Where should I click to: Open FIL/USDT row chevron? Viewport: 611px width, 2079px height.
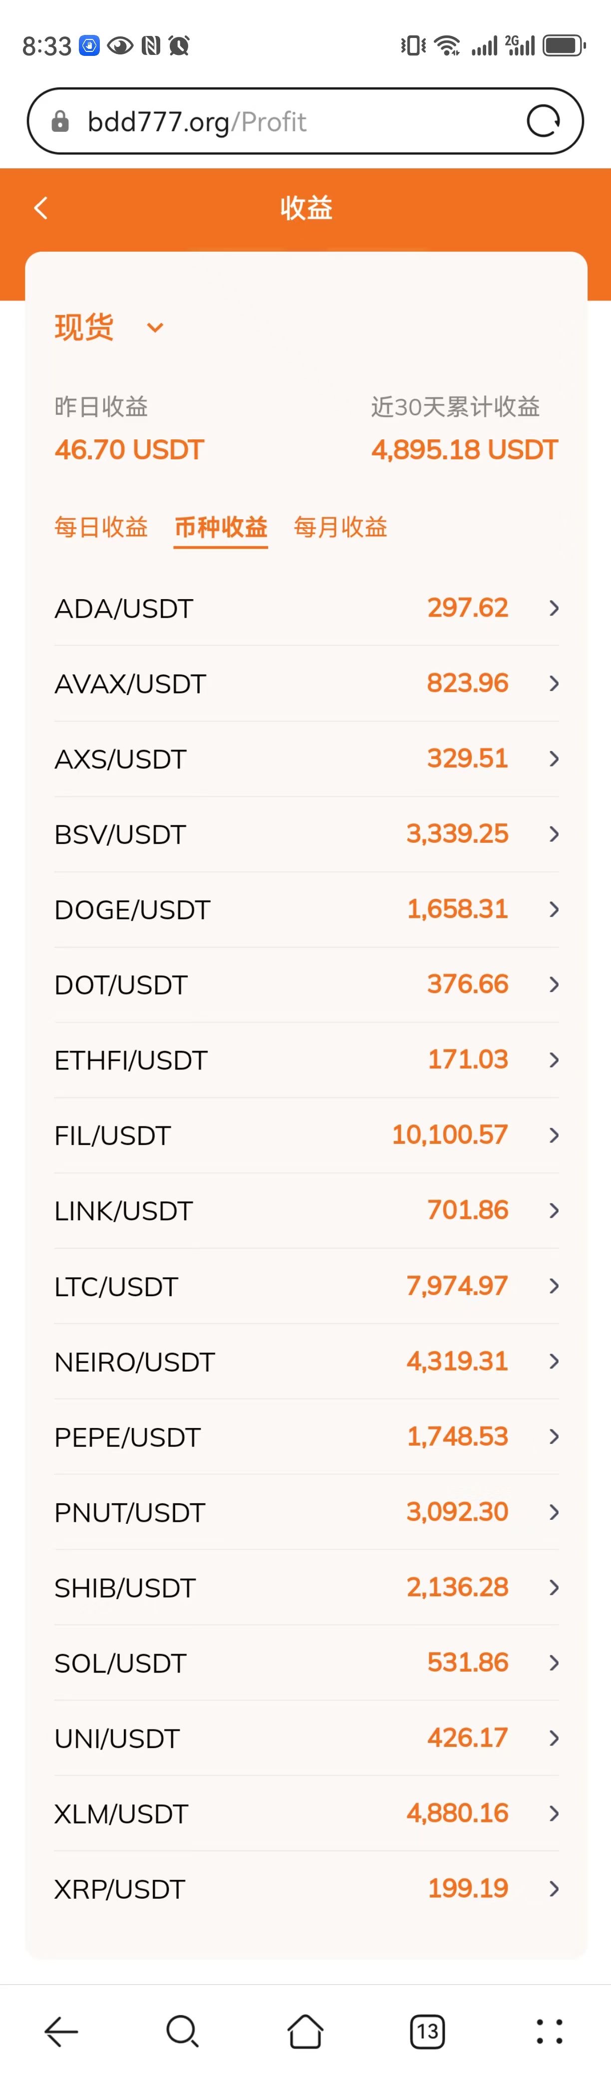[x=554, y=1135]
